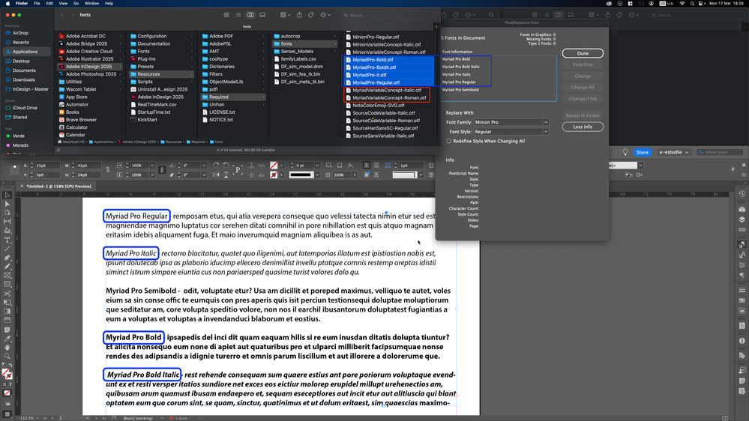Open the stroke weight dropdown
The height and width of the screenshot is (421, 749).
(x=317, y=165)
